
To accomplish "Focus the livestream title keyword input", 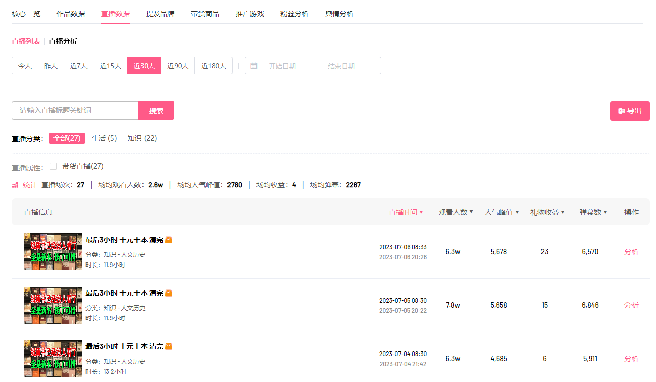I will tap(75, 110).
